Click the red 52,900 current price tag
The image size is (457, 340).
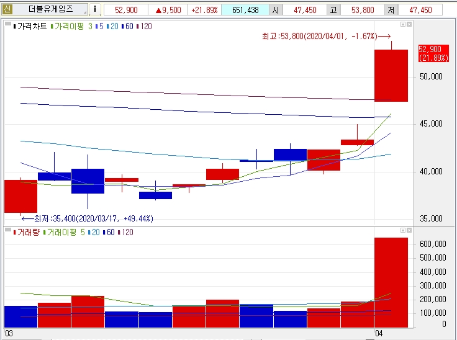coord(433,53)
